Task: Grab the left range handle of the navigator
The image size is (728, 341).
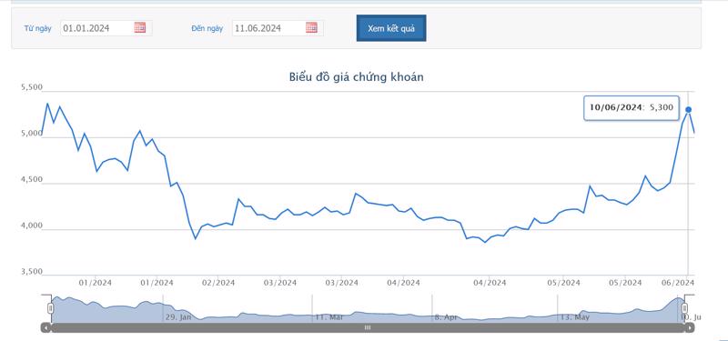Action: (x=50, y=308)
